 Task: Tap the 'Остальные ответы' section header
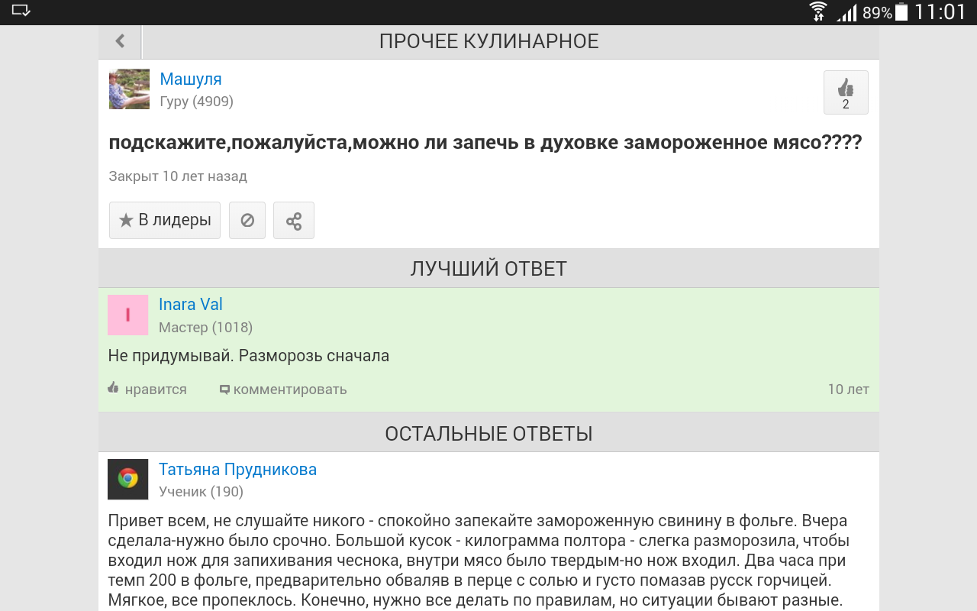pos(488,434)
